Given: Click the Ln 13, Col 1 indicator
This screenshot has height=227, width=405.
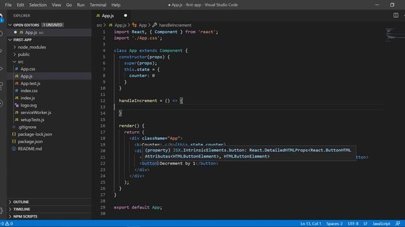Looking at the screenshot, I should pos(311,224).
